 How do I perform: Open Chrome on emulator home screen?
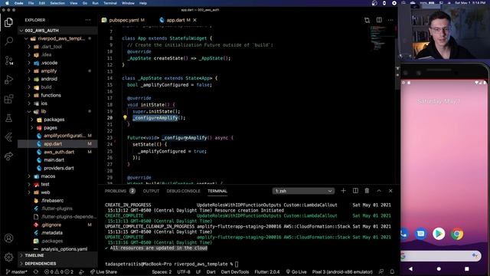tap(457, 234)
